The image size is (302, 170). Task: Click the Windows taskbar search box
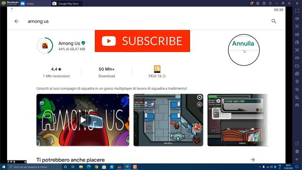click(34, 167)
